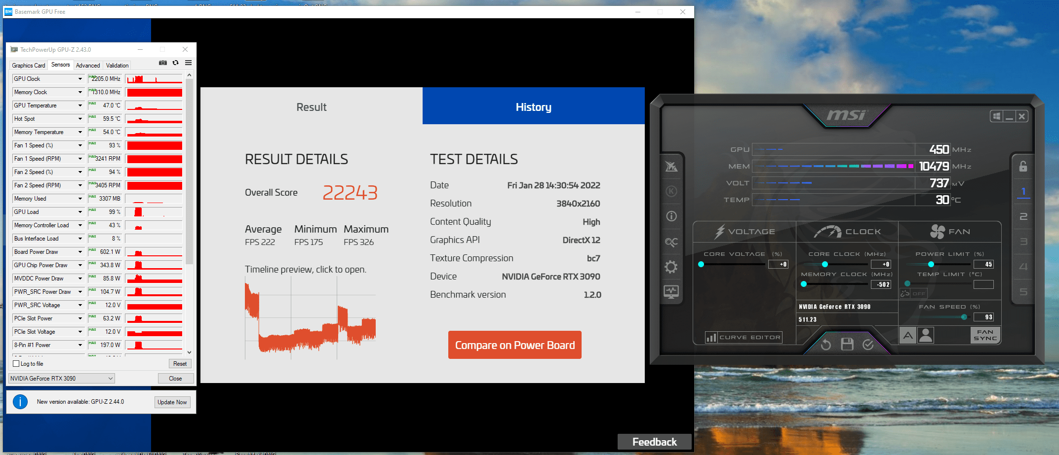Image resolution: width=1059 pixels, height=455 pixels.
Task: Select Afterburner profile slot 3
Action: pos(1023,242)
